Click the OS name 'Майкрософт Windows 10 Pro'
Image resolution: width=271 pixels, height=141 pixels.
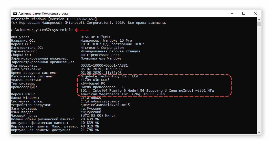pos(106,41)
